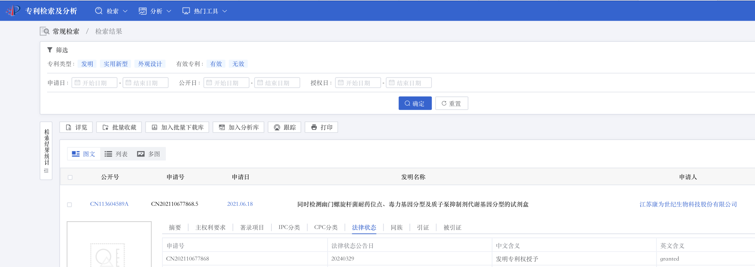Expand the 检索 dropdown chevron
The width and height of the screenshot is (755, 267).
[x=125, y=11]
